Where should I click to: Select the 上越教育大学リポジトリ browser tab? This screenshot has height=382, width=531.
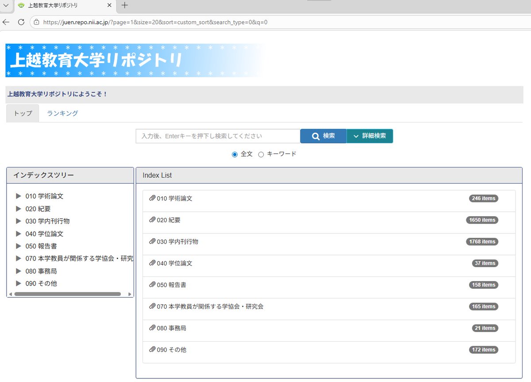(x=64, y=6)
